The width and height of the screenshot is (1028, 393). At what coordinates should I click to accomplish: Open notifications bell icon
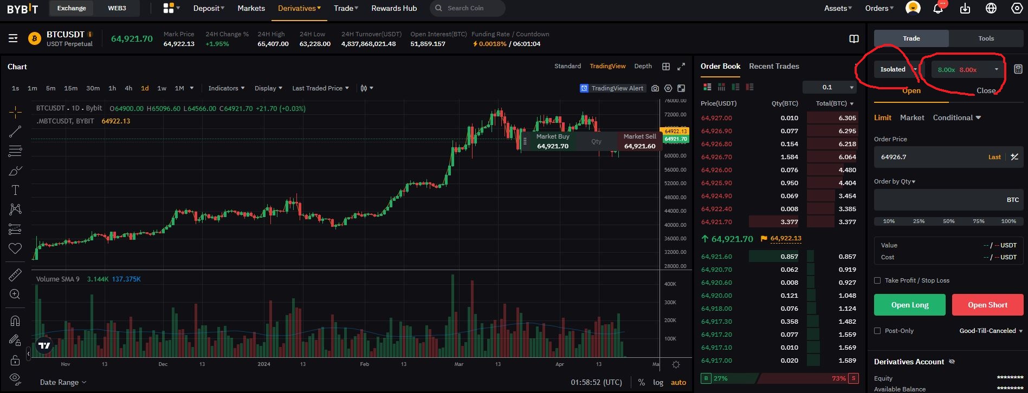(x=939, y=8)
